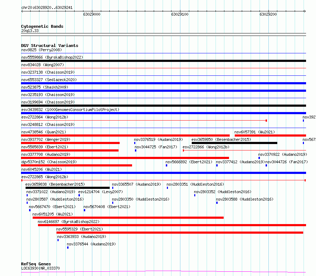Screen dimensions: 316x276
Task: Click nsv2803587 (Huddleston2016) label
Action: pyautogui.click(x=55, y=199)
